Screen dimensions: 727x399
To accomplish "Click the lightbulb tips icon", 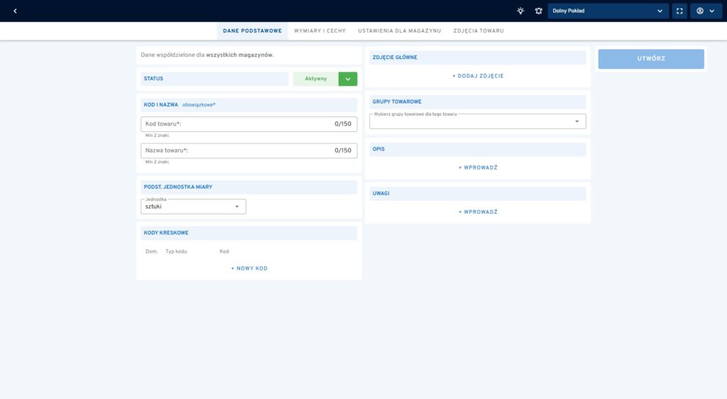I will pos(520,11).
